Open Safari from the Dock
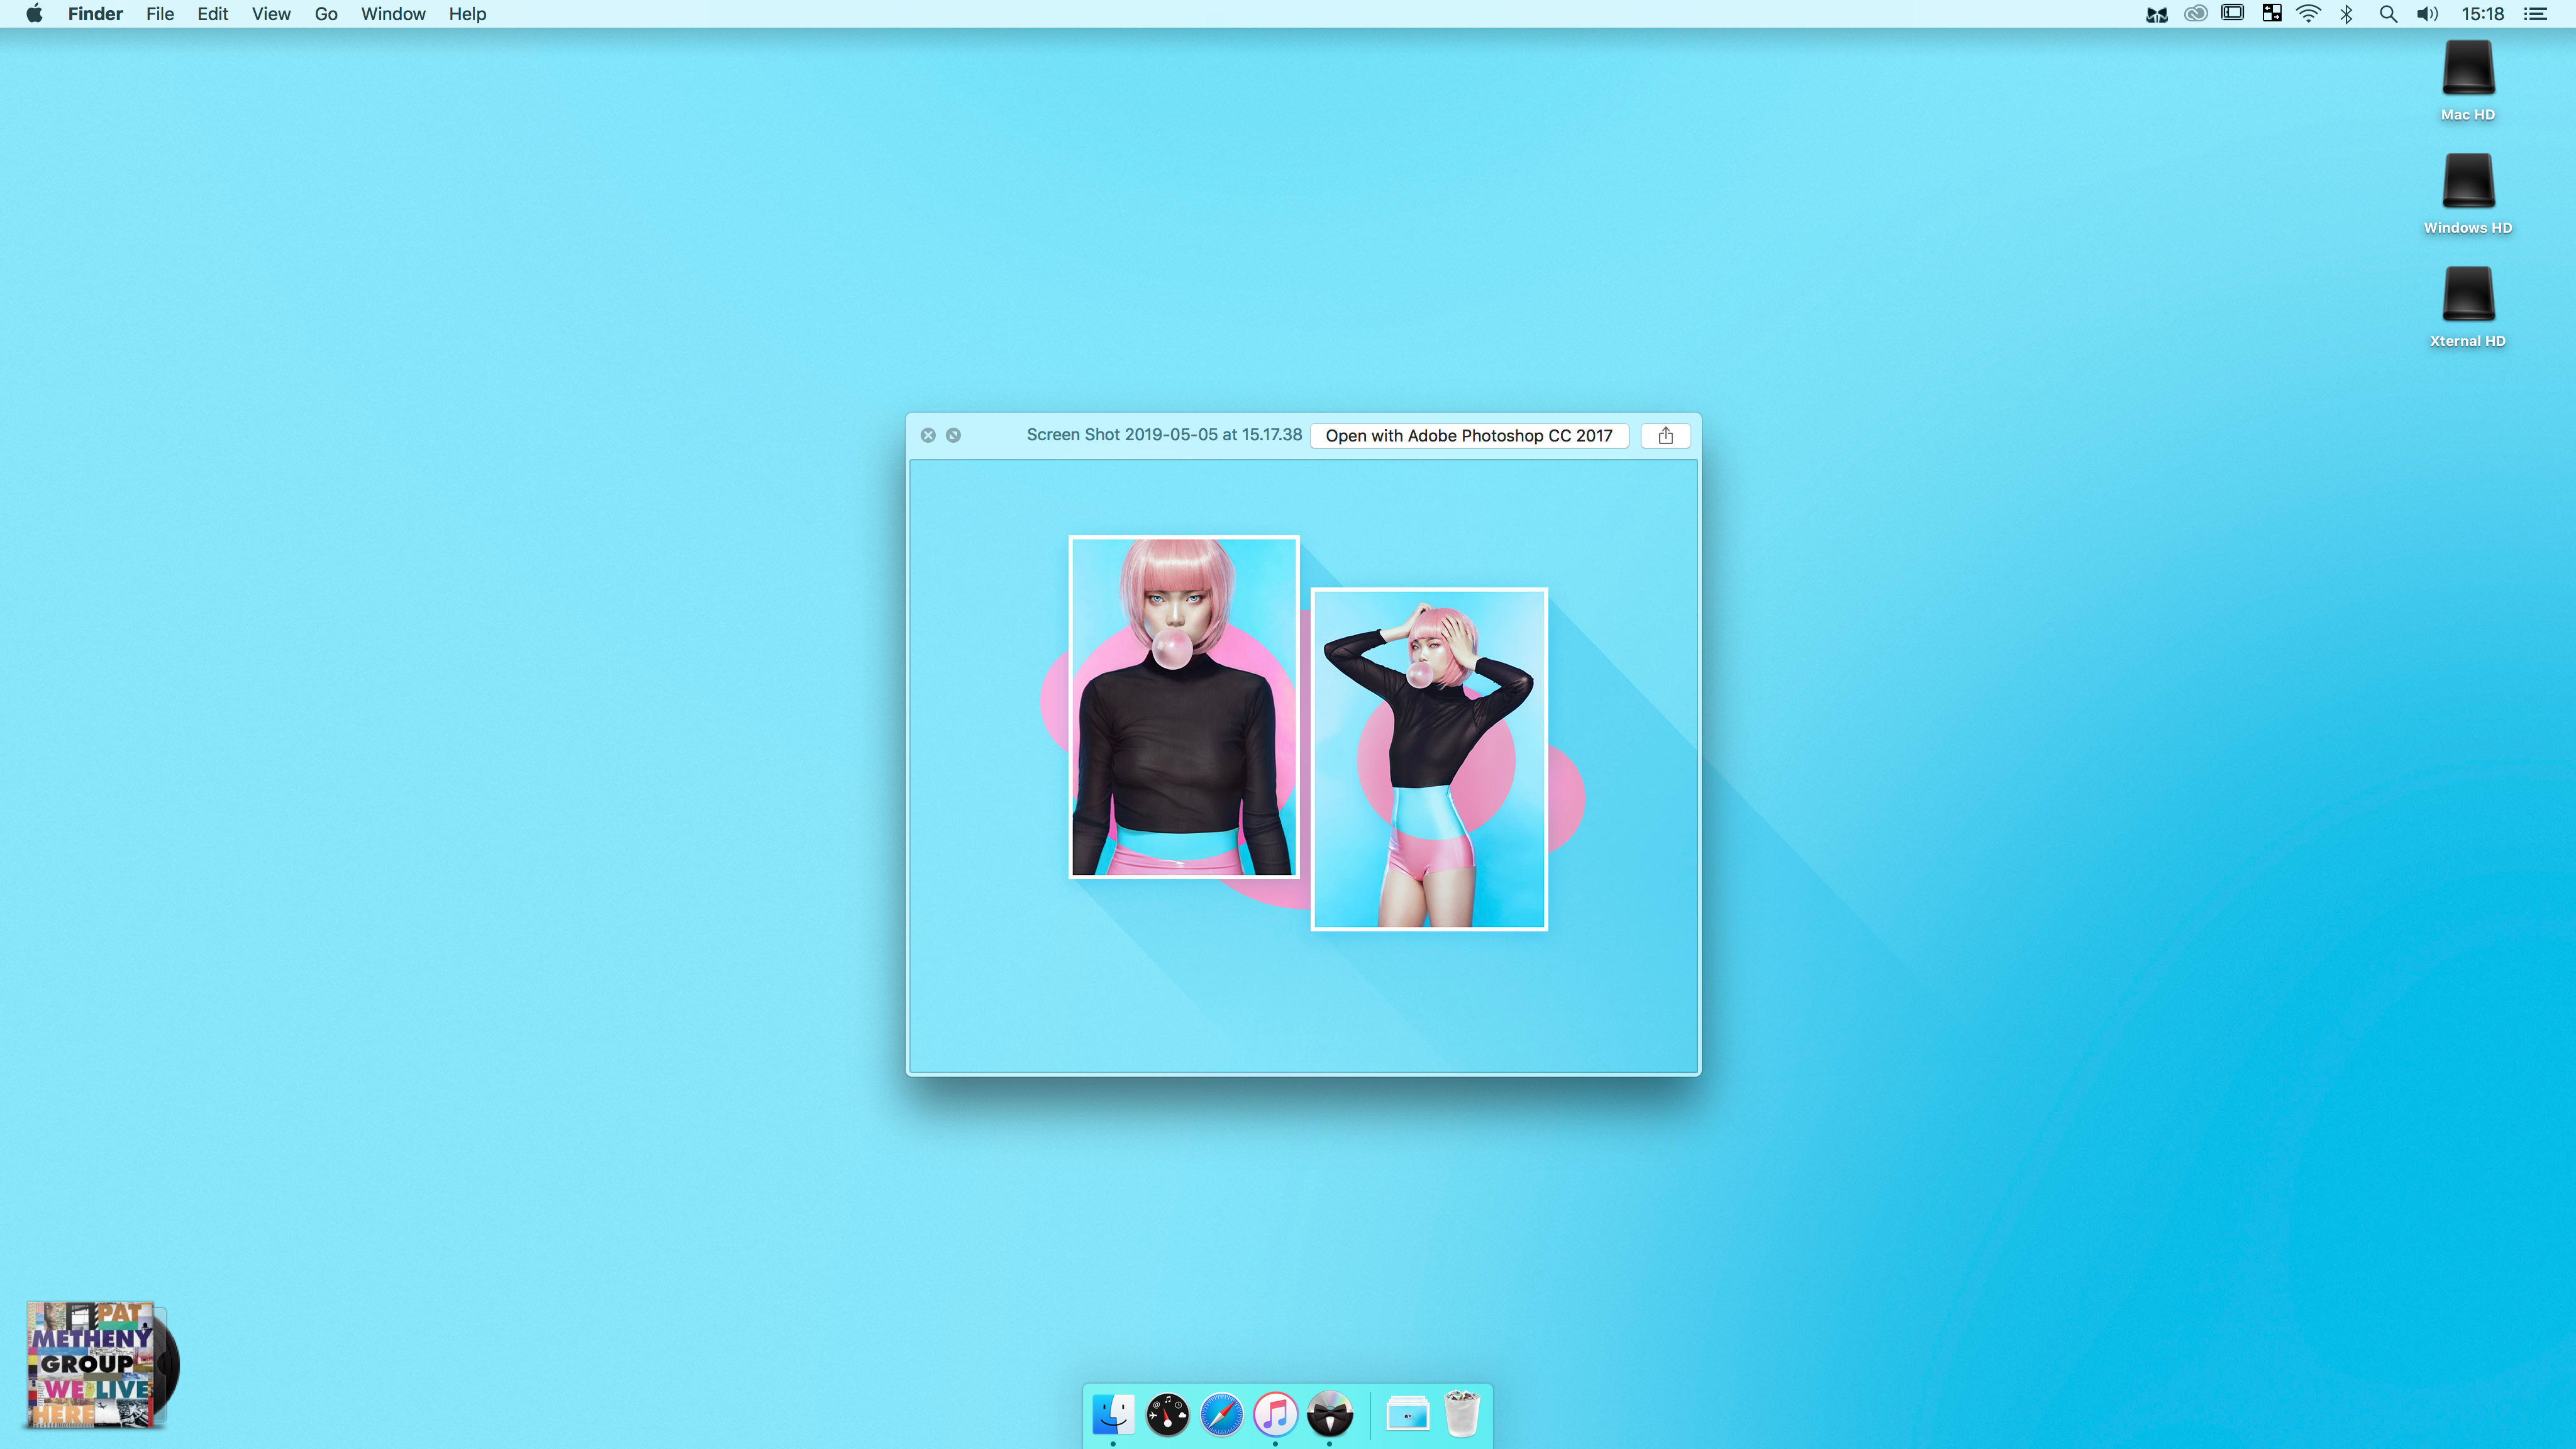The width and height of the screenshot is (2576, 1449). (x=1221, y=1415)
